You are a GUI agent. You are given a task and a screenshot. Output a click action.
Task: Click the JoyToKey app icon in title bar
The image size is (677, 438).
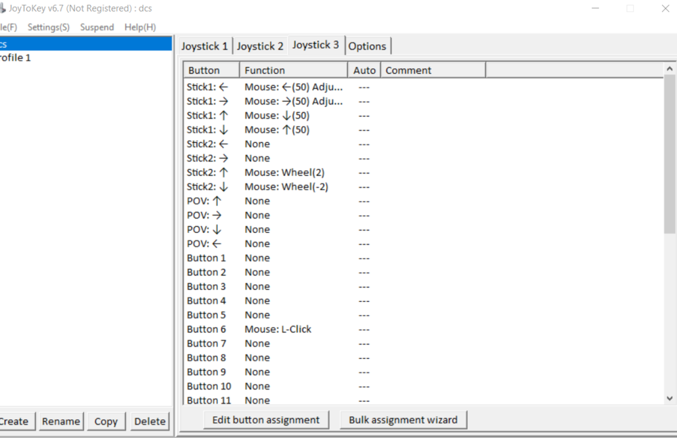tap(2, 8)
